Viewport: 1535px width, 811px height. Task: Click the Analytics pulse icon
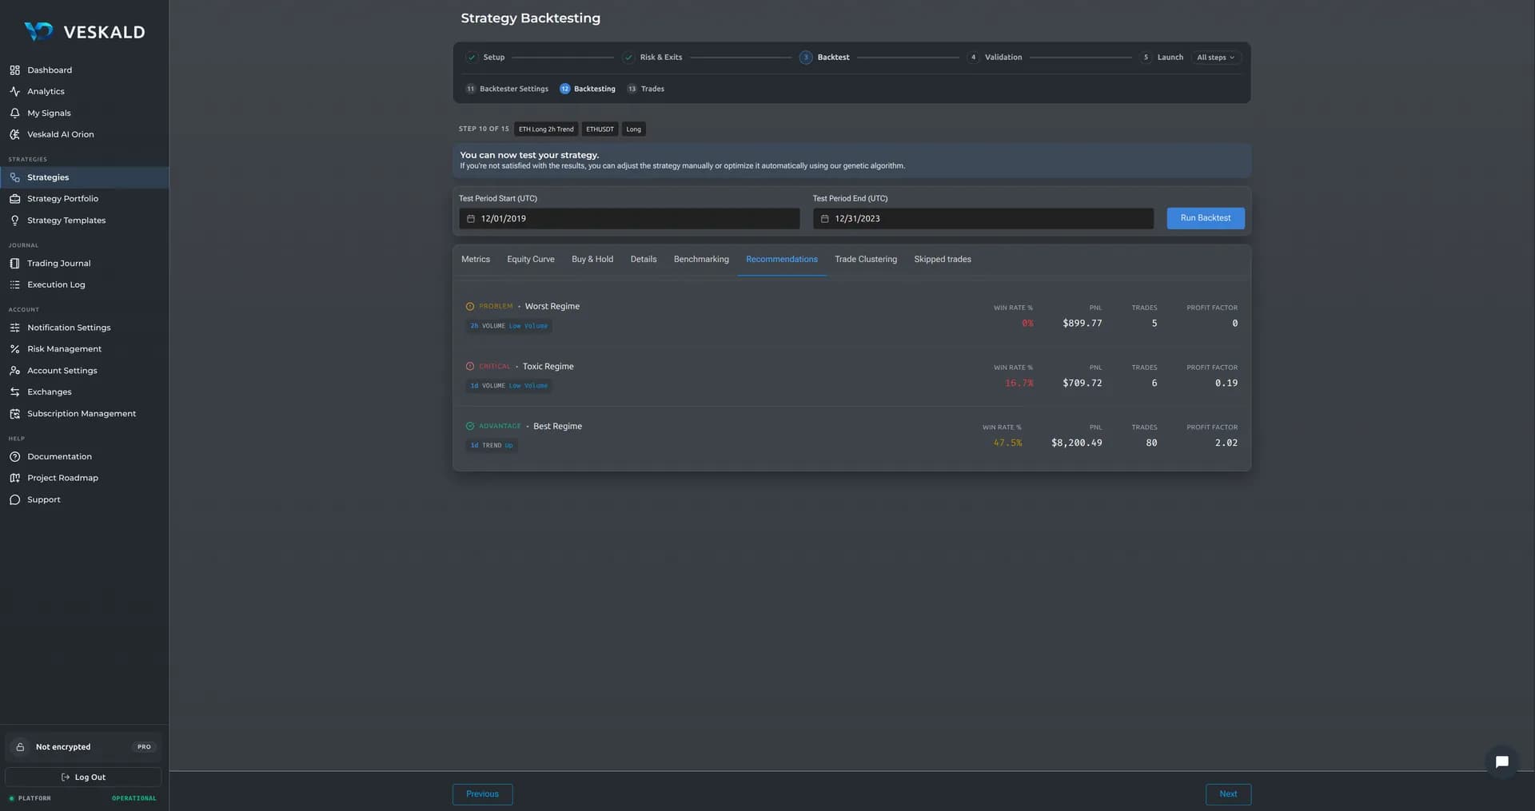click(14, 92)
